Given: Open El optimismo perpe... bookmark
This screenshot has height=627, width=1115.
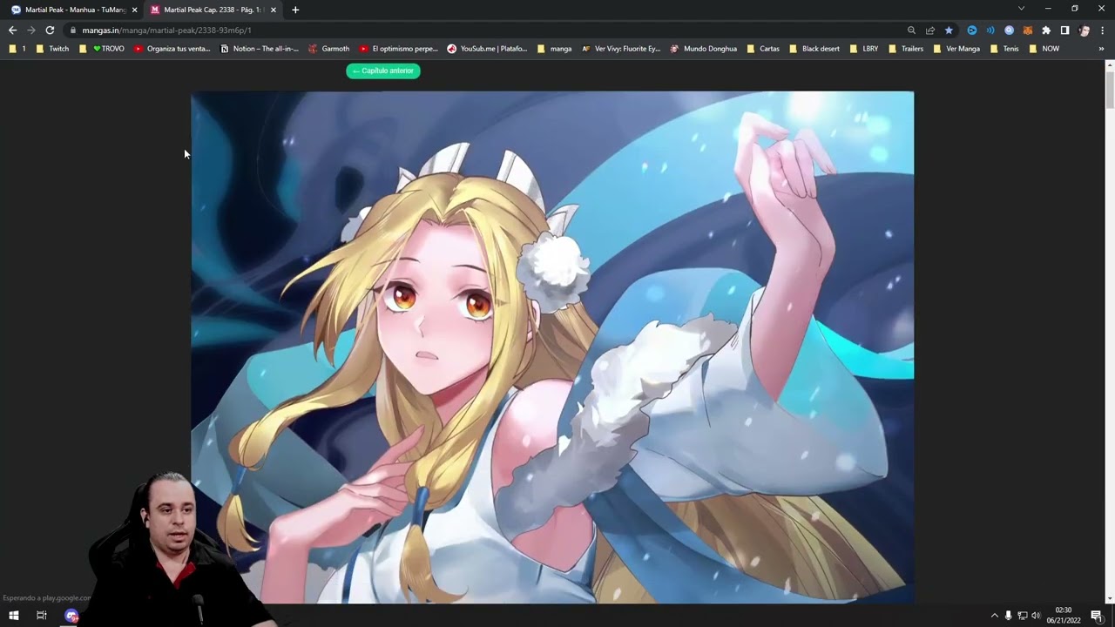Looking at the screenshot, I should click(398, 49).
